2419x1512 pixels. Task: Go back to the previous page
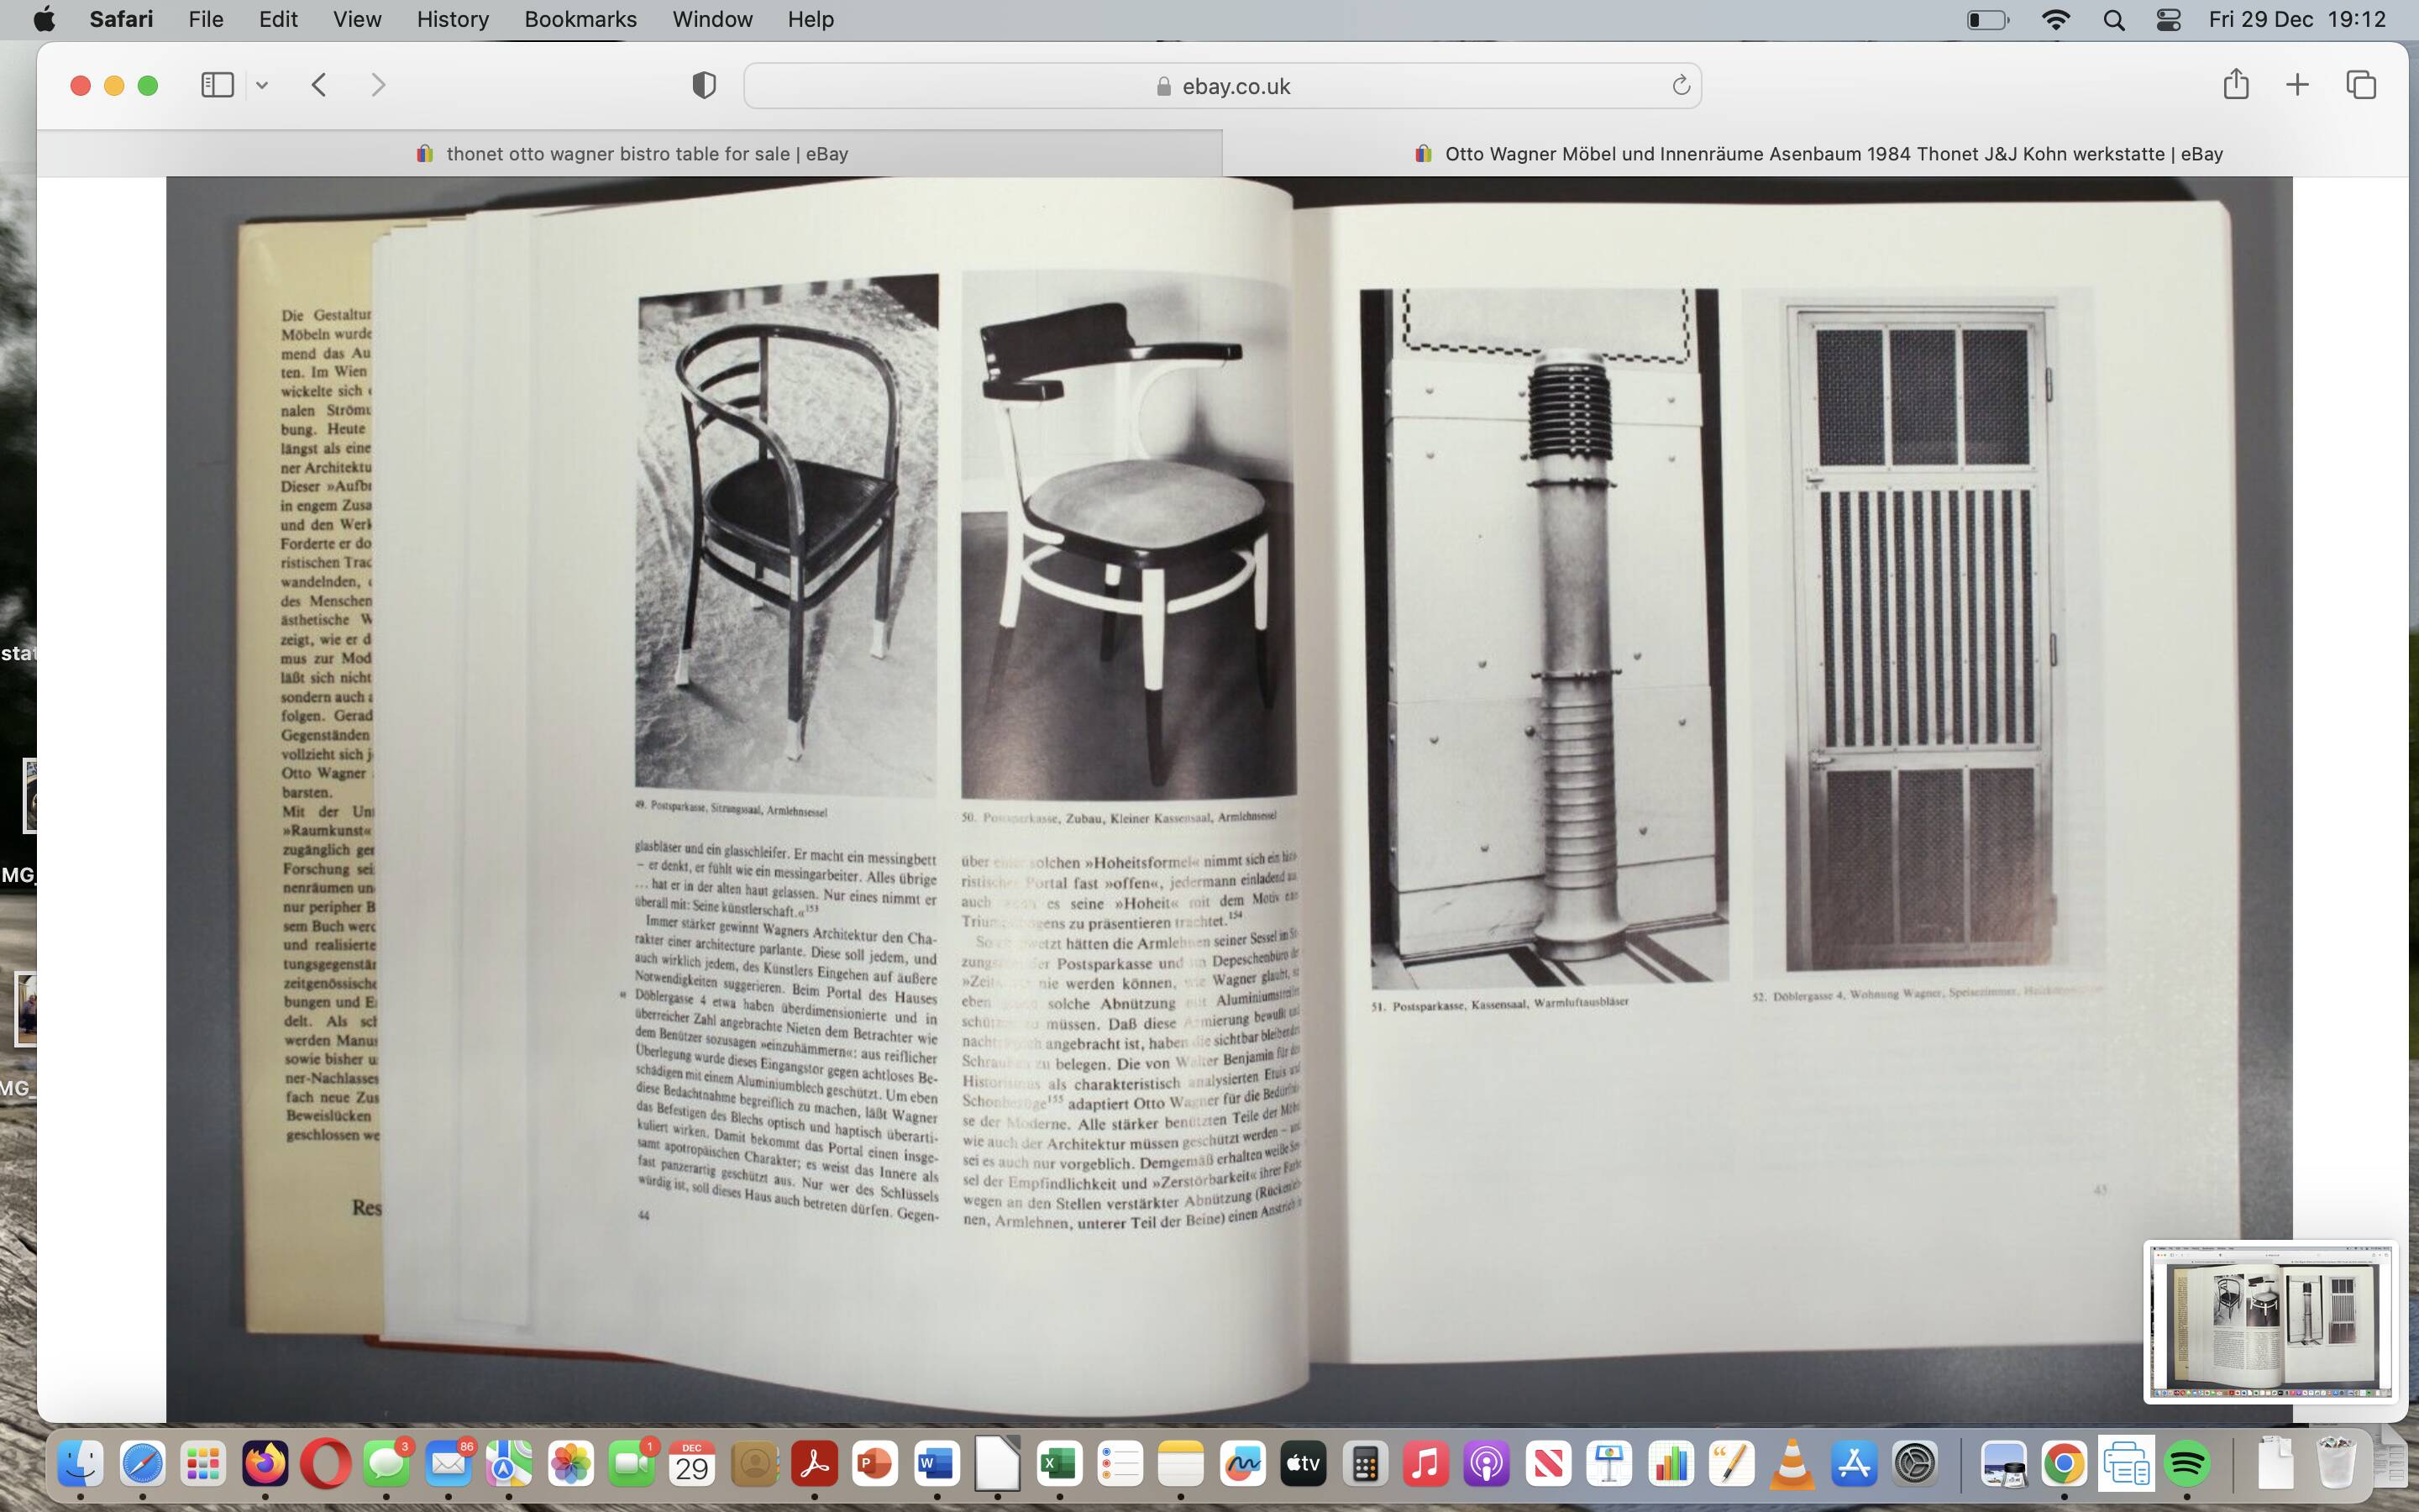point(319,85)
